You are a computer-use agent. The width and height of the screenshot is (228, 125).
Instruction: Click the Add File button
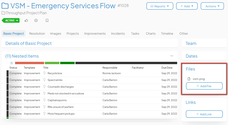[204, 86]
